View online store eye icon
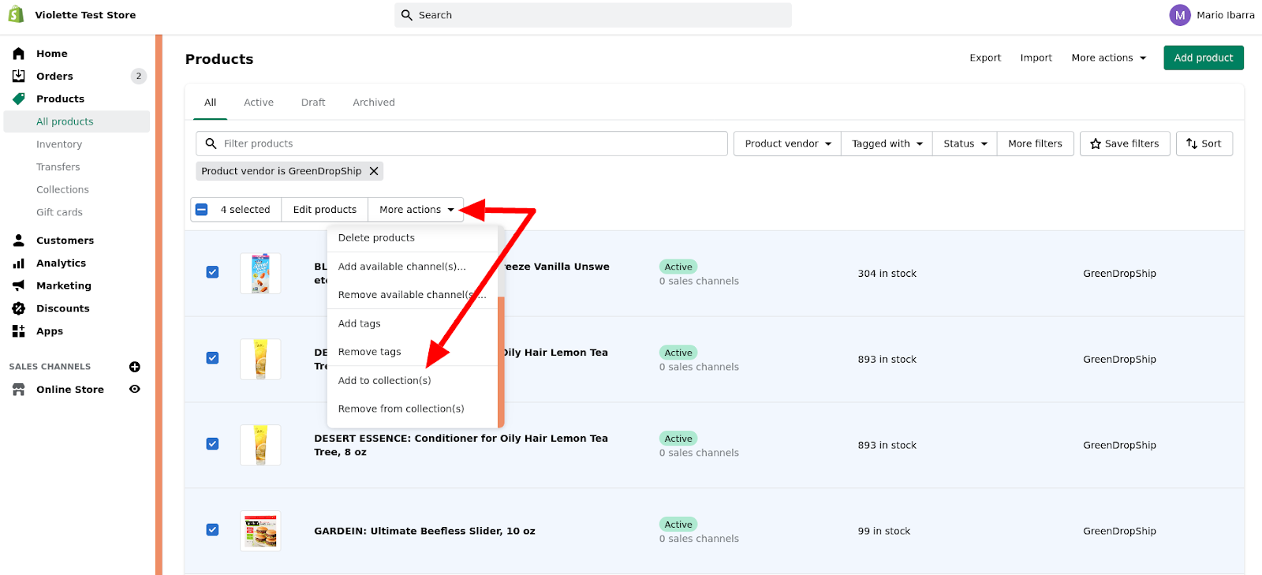Image resolution: width=1262 pixels, height=575 pixels. [x=135, y=389]
